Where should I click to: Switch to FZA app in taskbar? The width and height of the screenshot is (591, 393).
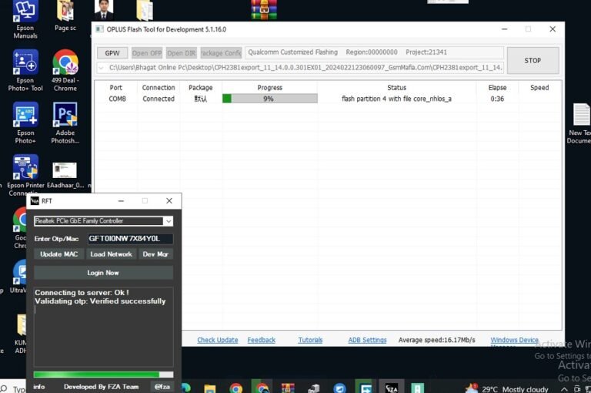pyautogui.click(x=391, y=388)
